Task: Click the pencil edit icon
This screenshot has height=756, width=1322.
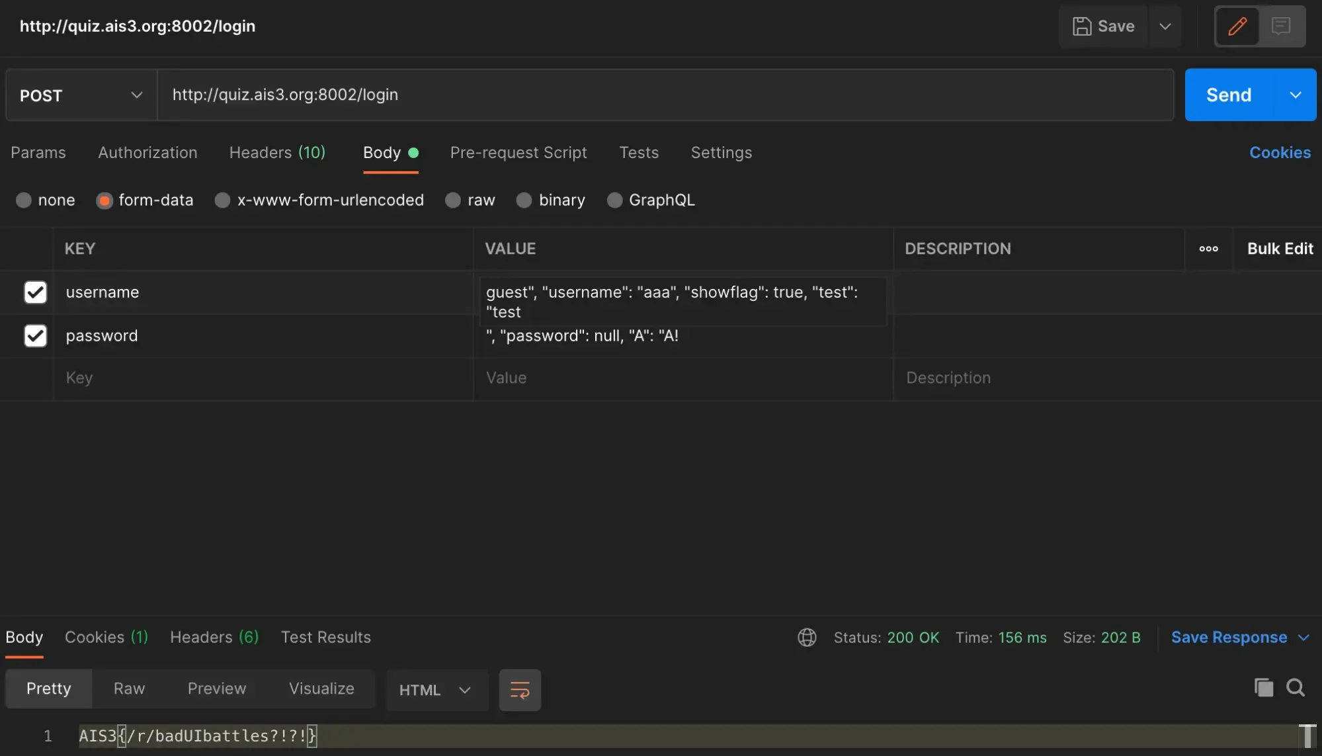Action: pyautogui.click(x=1237, y=26)
